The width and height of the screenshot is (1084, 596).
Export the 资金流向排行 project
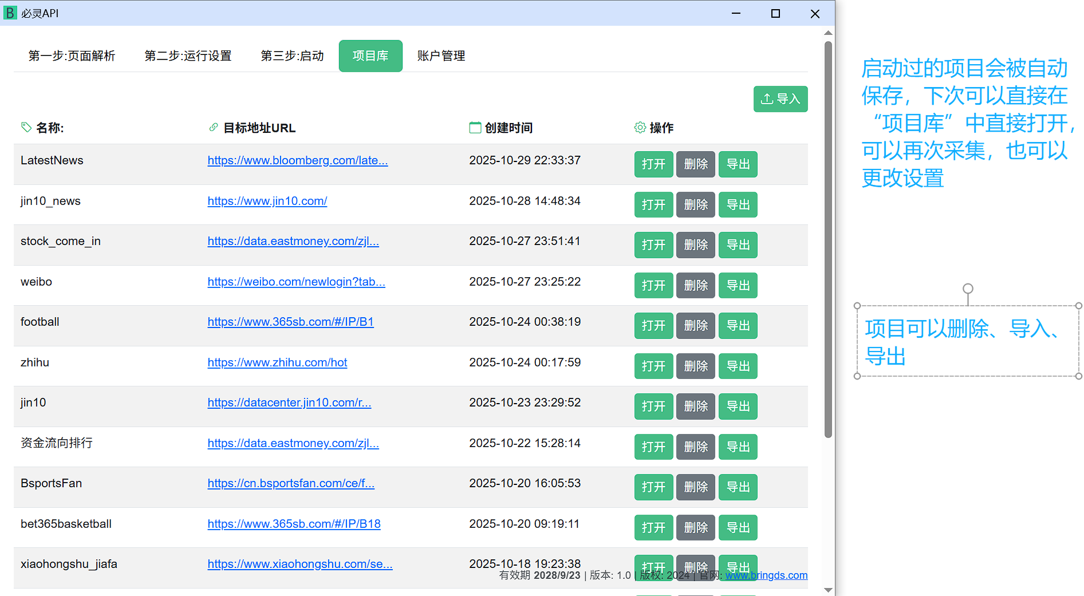738,447
